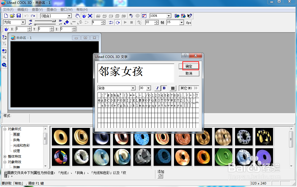Image resolution: width=297 pixels, height=187 pixels.
Task: Collapse the 对象特效 tree node
Action: pos(5,162)
